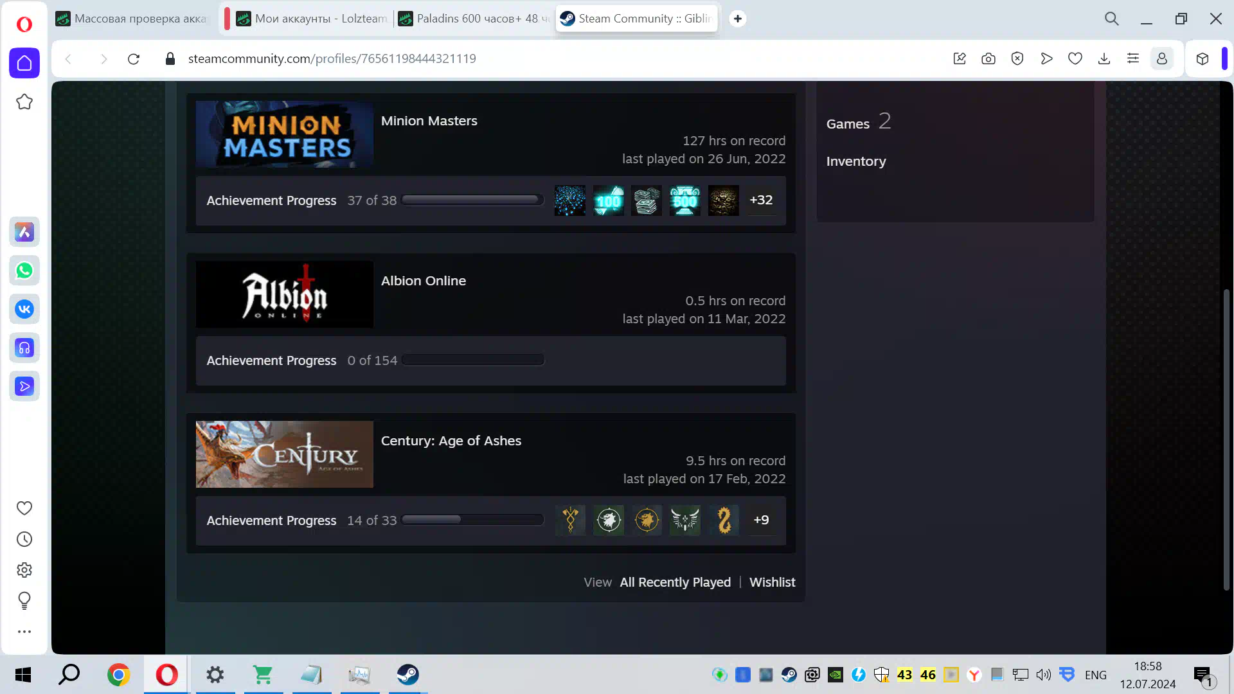
Task: Open Steam from the taskbar
Action: point(407,675)
